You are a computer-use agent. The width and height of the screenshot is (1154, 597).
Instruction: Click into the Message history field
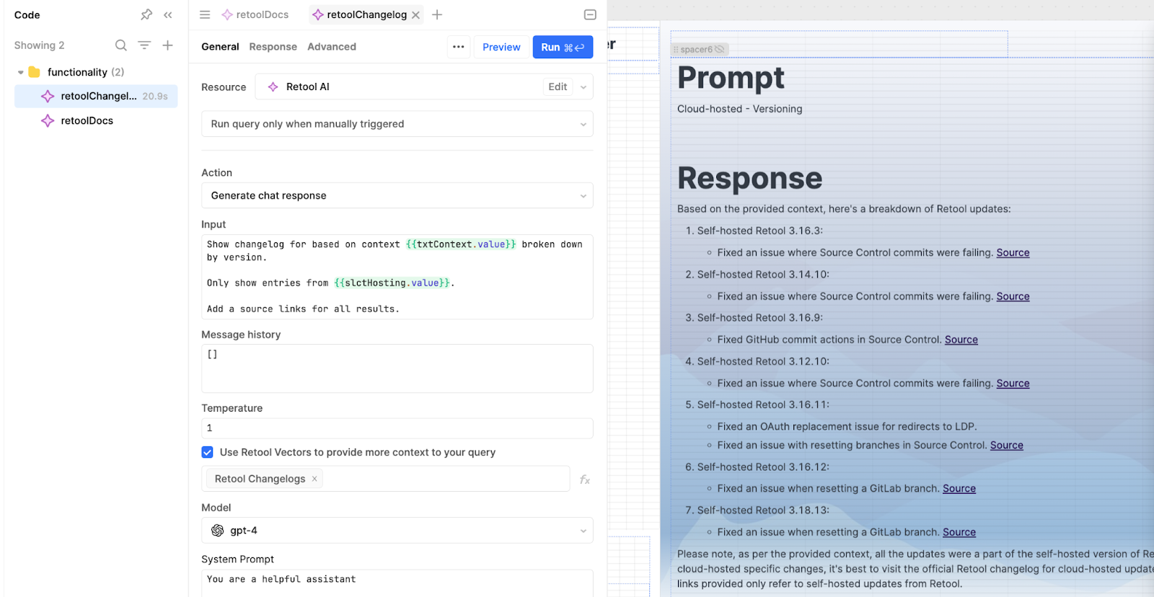click(397, 368)
